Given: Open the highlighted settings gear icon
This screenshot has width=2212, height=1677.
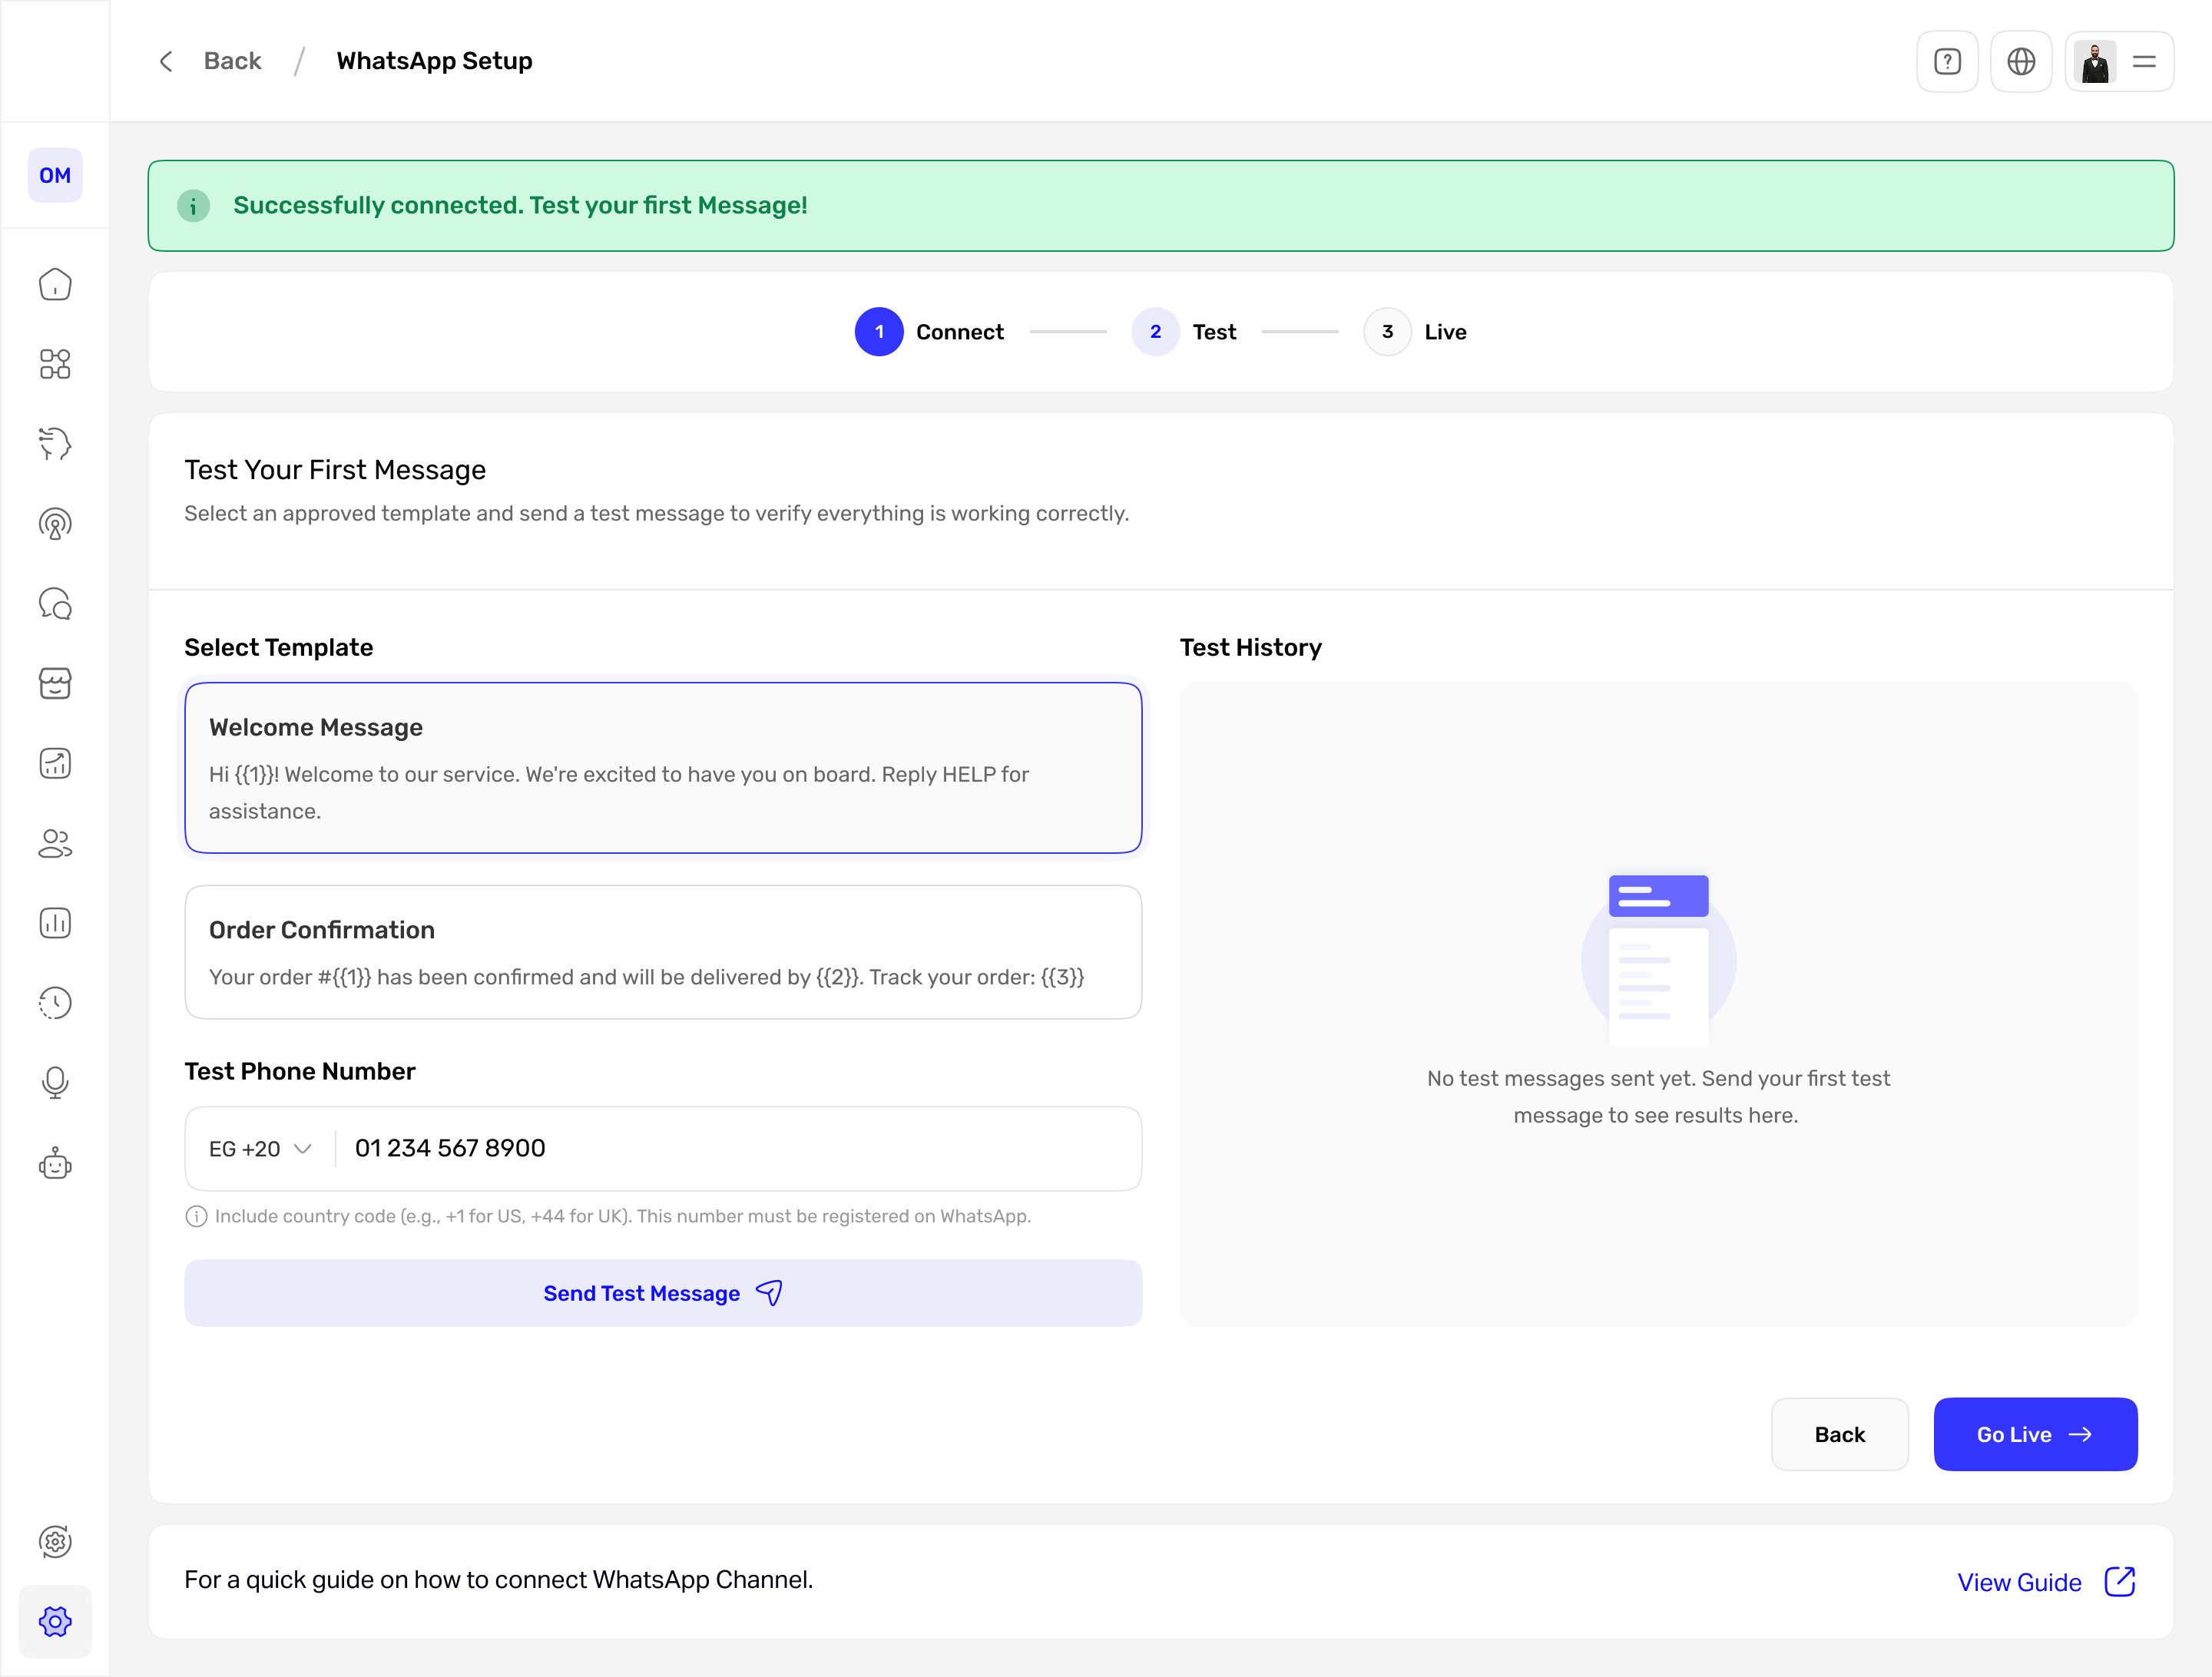Looking at the screenshot, I should (x=55, y=1622).
